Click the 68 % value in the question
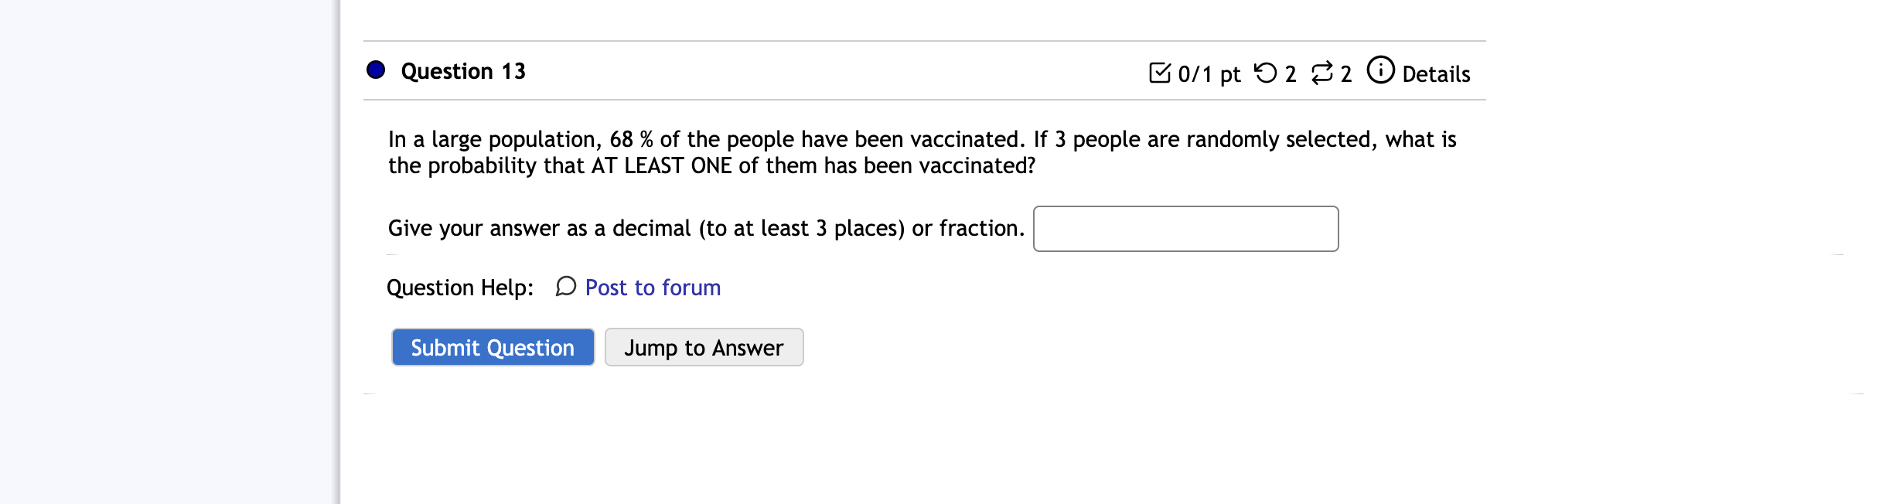1879x504 pixels. [x=632, y=139]
